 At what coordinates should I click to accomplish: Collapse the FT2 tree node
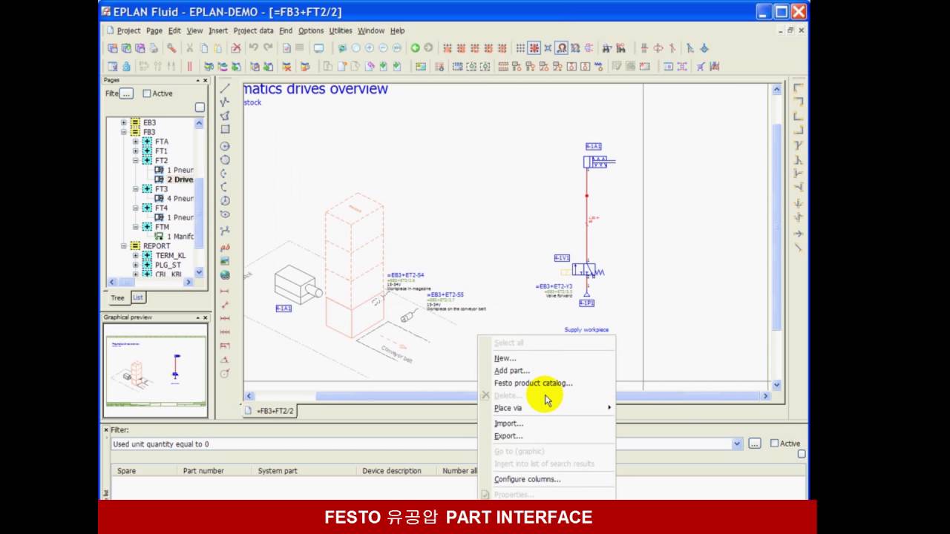click(x=136, y=160)
